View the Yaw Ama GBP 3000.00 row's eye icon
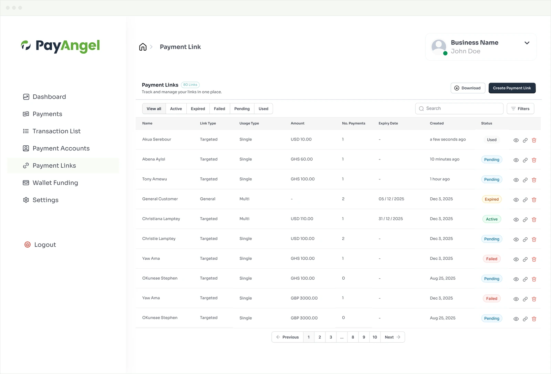The image size is (551, 374). click(x=516, y=299)
